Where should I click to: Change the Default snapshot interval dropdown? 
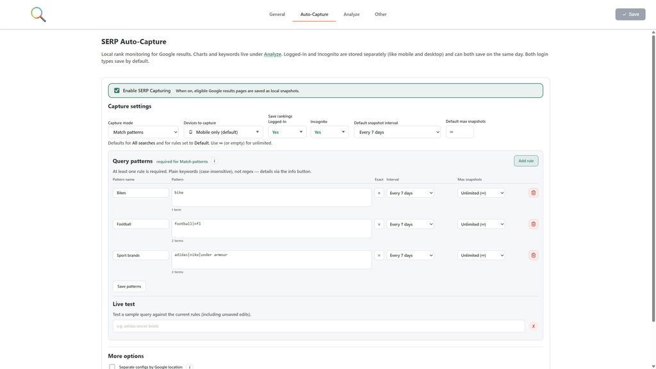click(x=397, y=132)
